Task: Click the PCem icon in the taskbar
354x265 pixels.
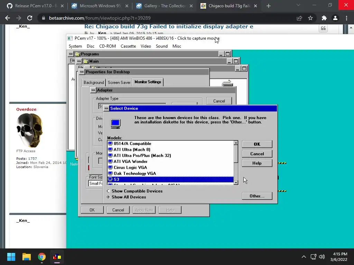Action: (x=57, y=257)
